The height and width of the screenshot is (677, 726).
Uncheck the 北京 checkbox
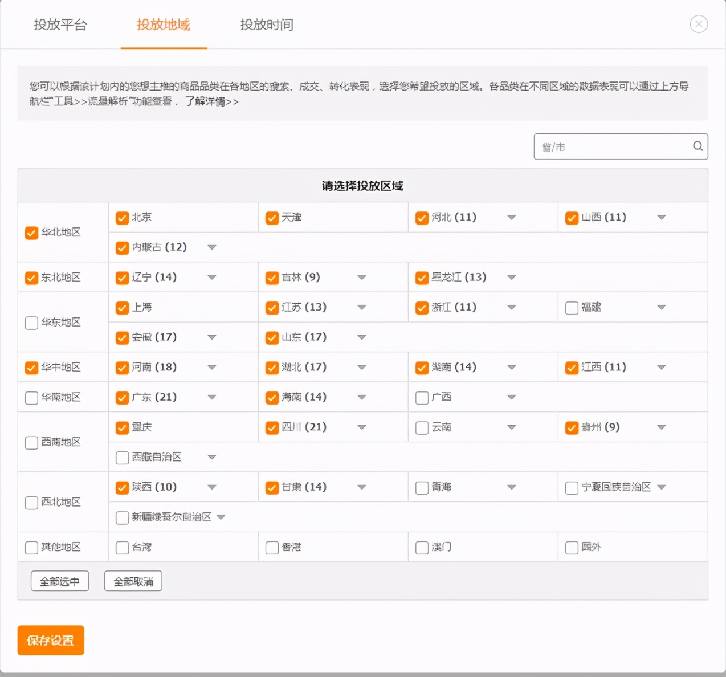click(121, 217)
